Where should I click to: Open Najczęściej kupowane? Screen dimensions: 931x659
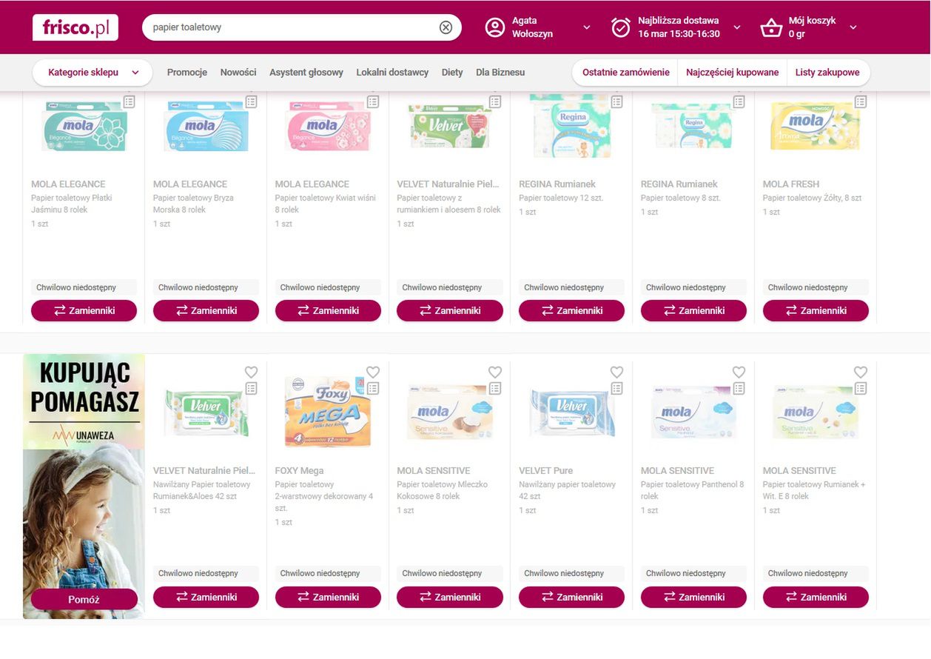[732, 73]
